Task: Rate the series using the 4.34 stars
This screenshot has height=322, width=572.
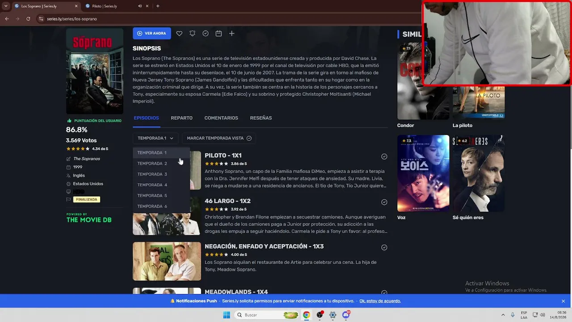Action: [78, 149]
